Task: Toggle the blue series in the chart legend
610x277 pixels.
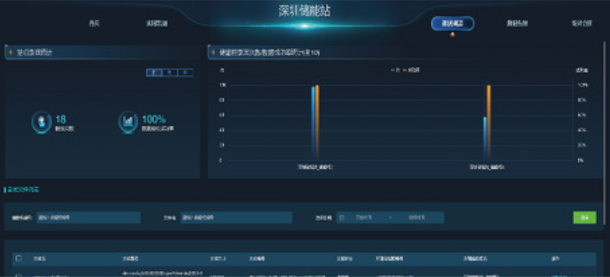Action: tap(394, 70)
